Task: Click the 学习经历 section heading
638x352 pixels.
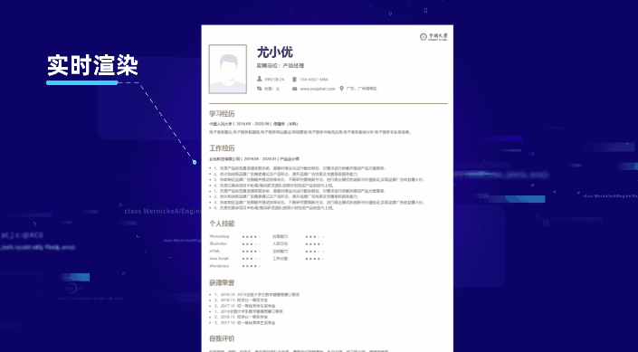Action: (x=222, y=113)
